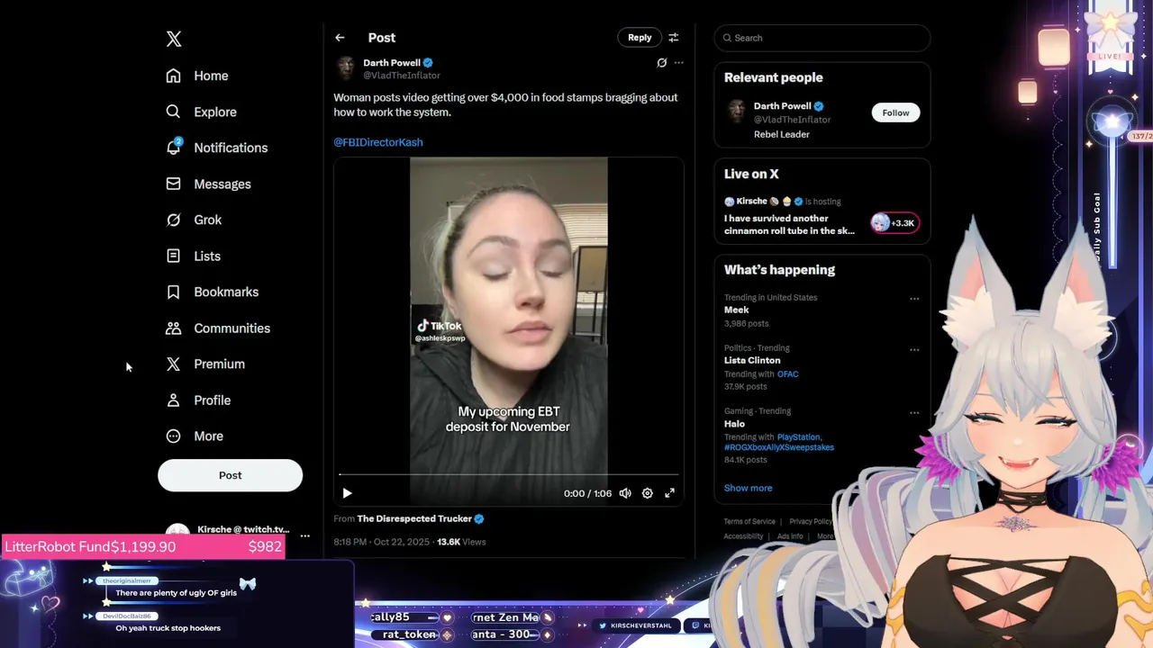This screenshot has height=648, width=1153.
Task: Open the Meek trending topic
Action: pos(737,310)
